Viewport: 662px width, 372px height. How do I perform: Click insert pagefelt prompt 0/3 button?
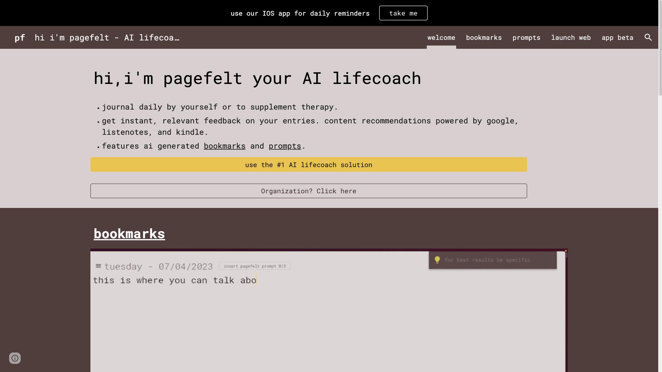point(254,266)
